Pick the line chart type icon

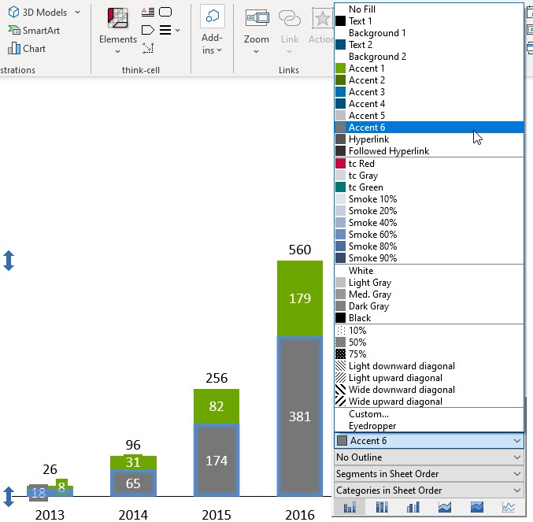(x=509, y=507)
